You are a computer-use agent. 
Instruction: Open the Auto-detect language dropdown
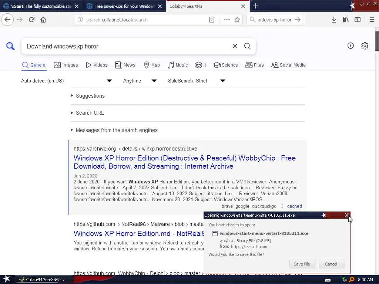point(67,81)
